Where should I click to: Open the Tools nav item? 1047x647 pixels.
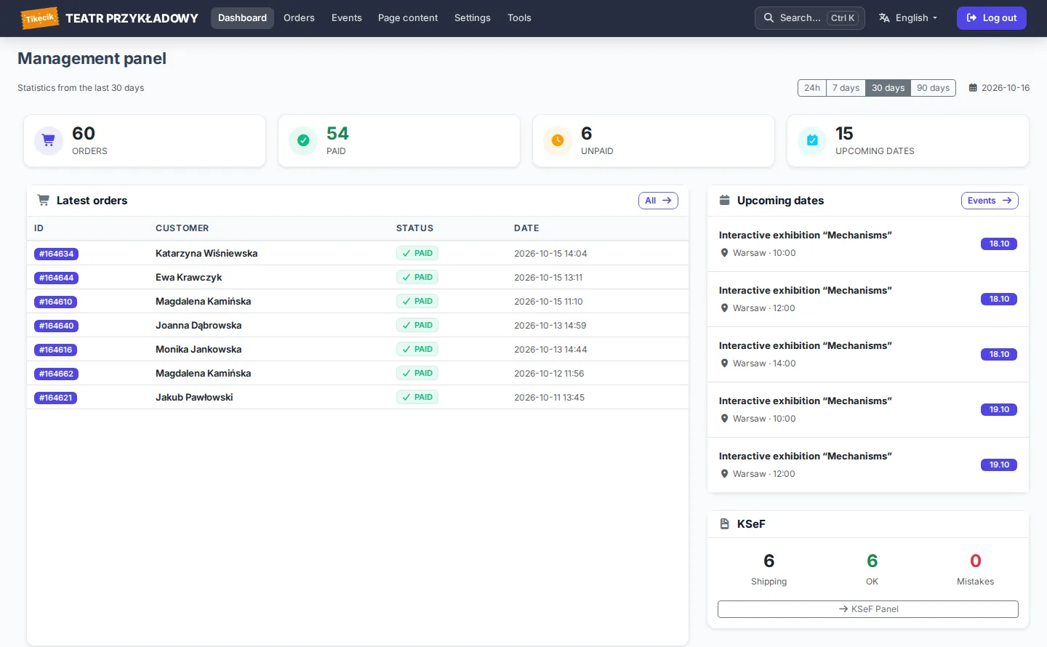tap(519, 18)
